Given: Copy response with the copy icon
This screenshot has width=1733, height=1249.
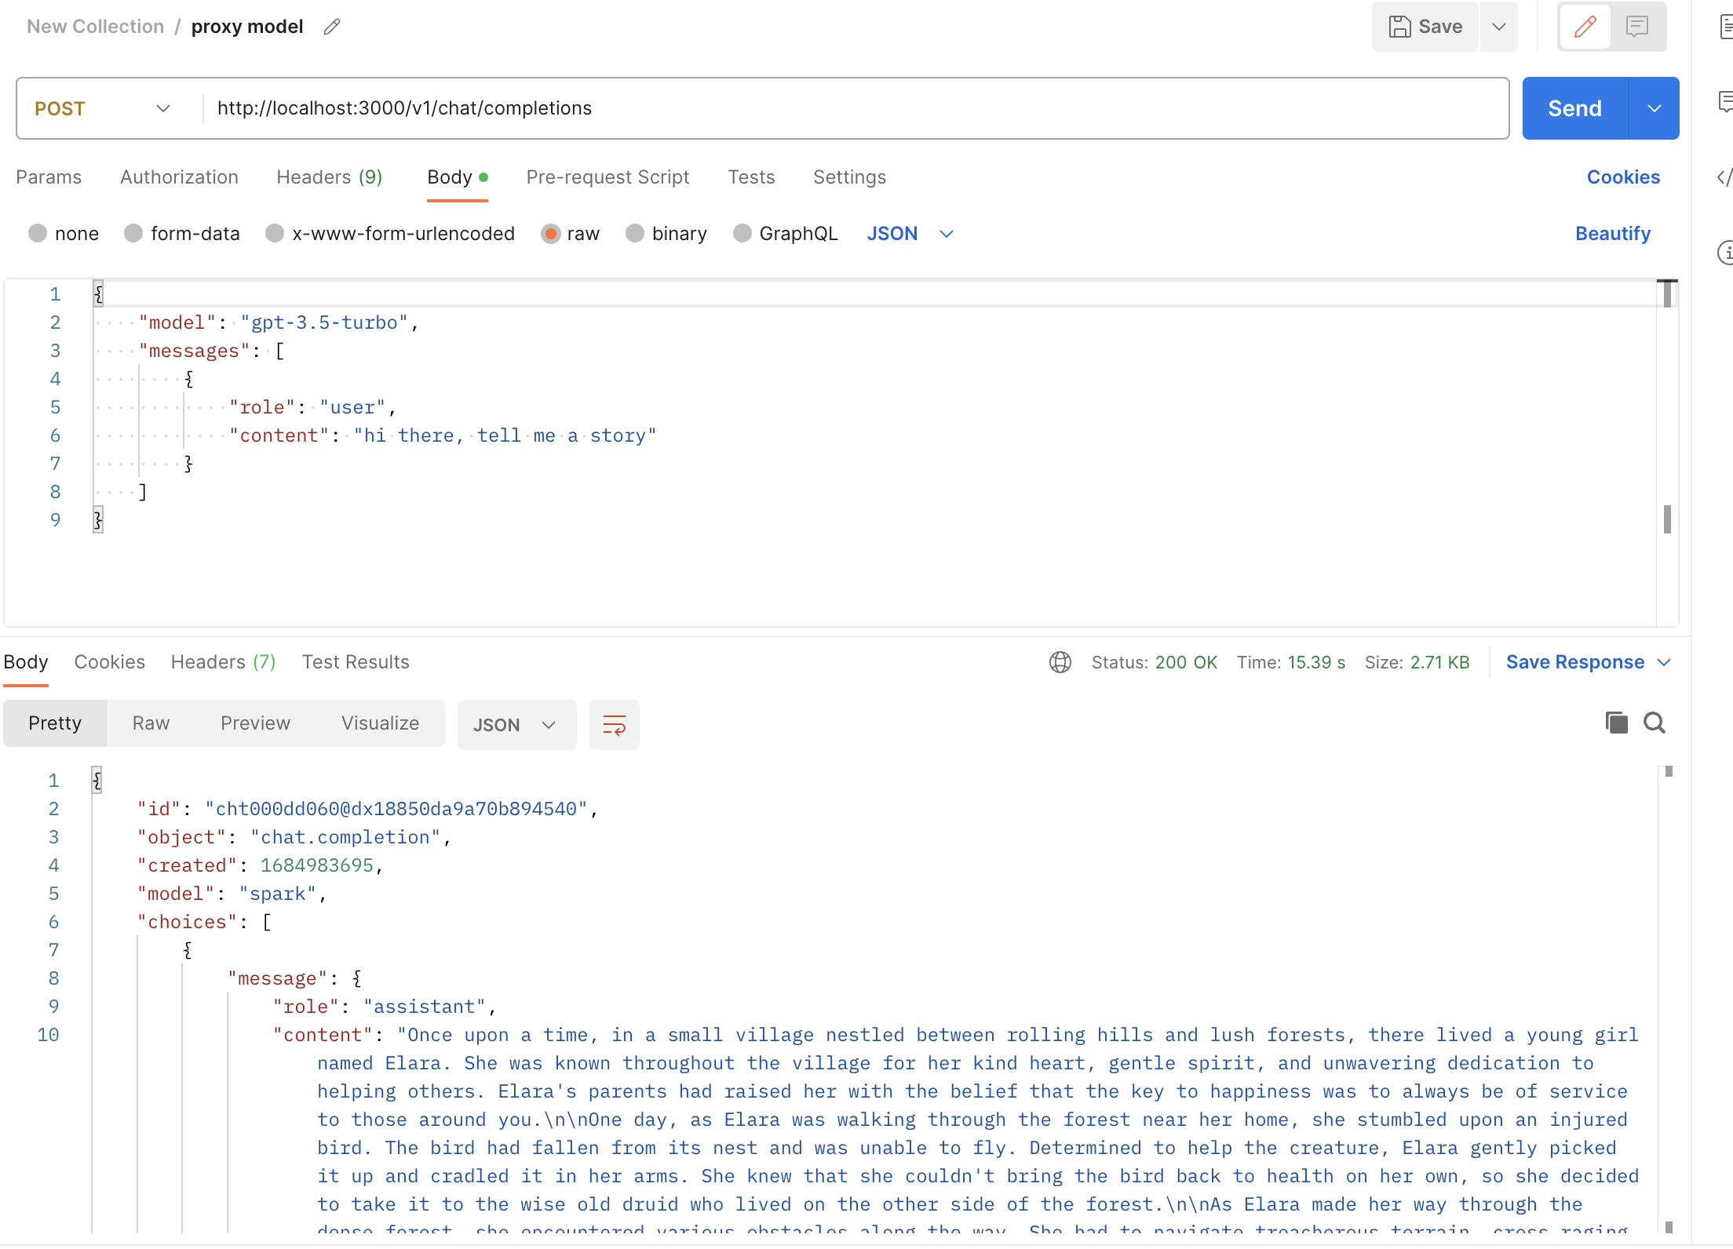Looking at the screenshot, I should [x=1616, y=723].
